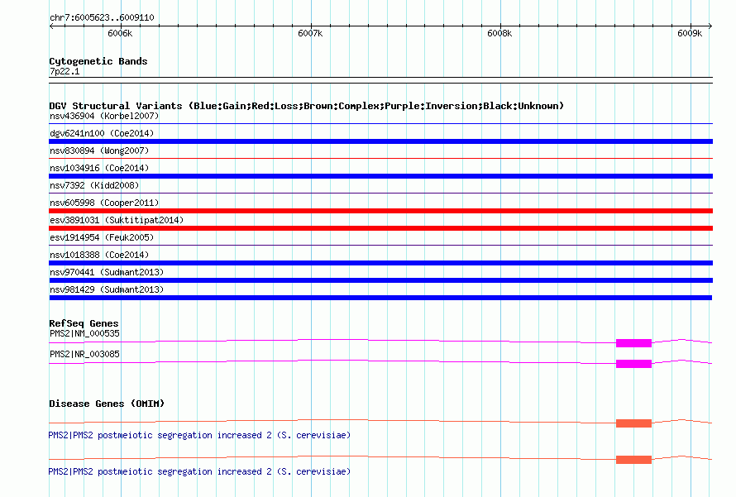Image resolution: width=736 pixels, height=497 pixels.
Task: Click the Disease Genes (OMIM) track heading
Action: tap(107, 404)
